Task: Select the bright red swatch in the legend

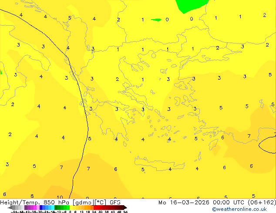Action: coord(95,207)
